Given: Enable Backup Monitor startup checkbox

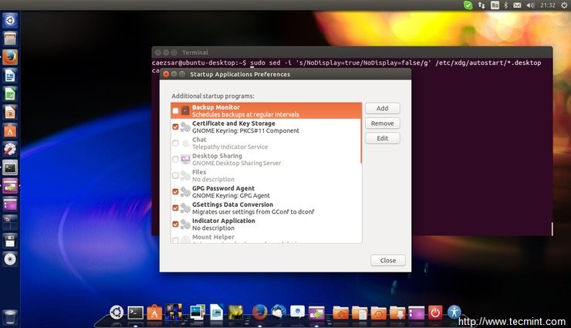Looking at the screenshot, I should click(x=176, y=111).
